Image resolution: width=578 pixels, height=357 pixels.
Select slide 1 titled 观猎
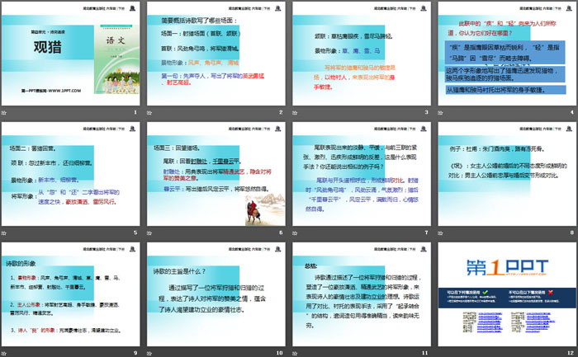[x=70, y=54]
